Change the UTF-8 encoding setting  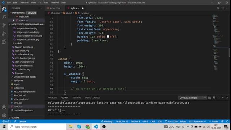coord(145,121)
